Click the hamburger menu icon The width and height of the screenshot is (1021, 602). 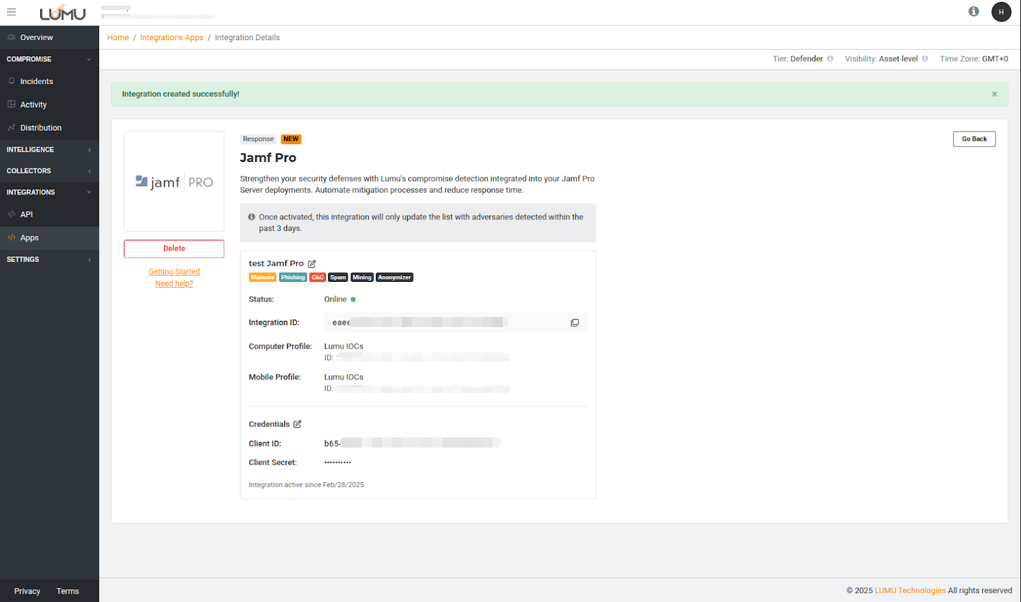(x=11, y=12)
